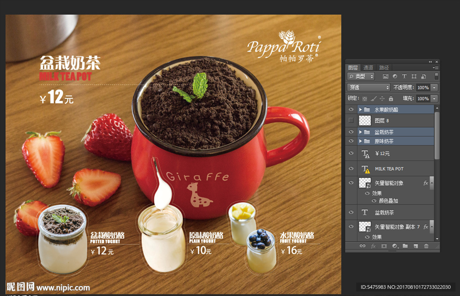Hide the 颜色叠加 effect

374,201
